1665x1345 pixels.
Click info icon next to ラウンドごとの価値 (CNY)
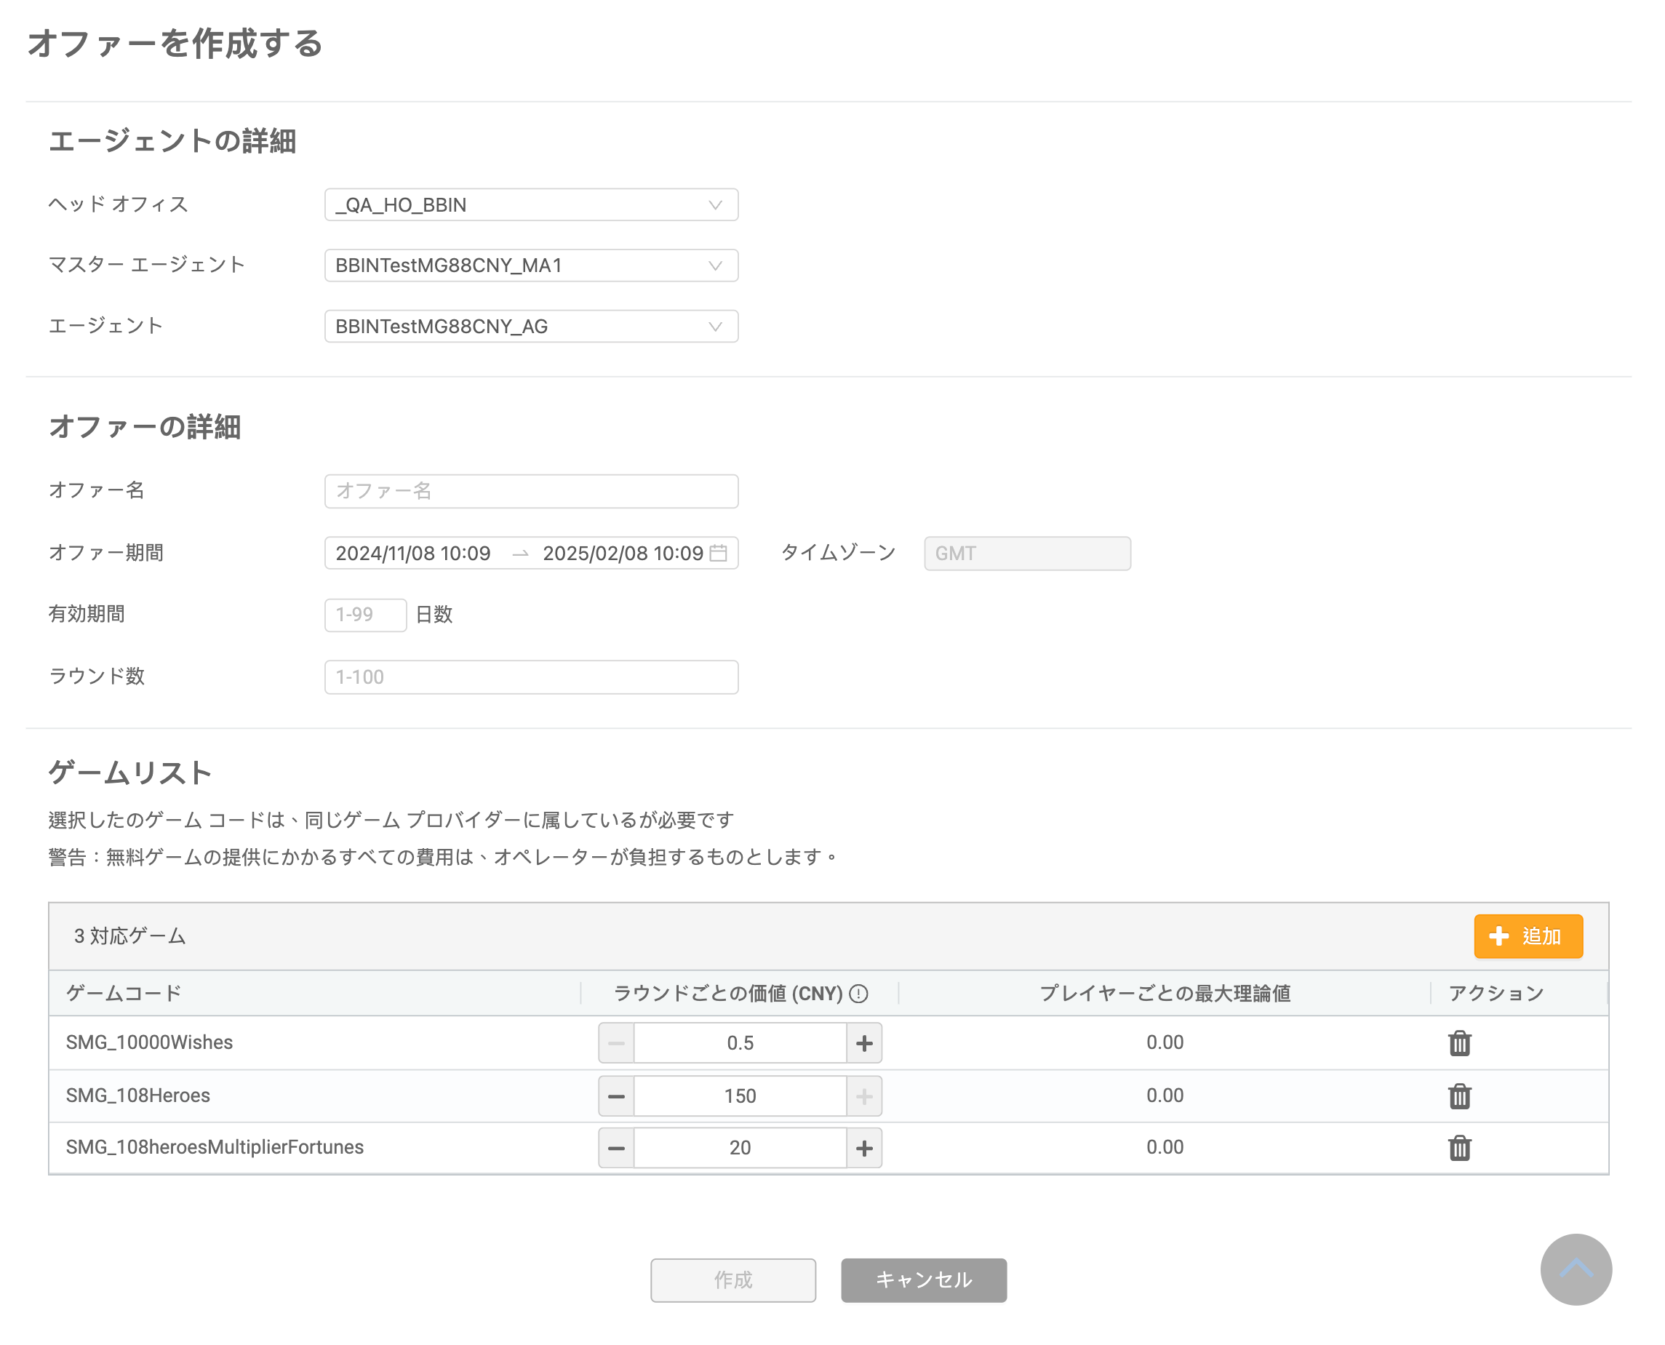pos(858,993)
